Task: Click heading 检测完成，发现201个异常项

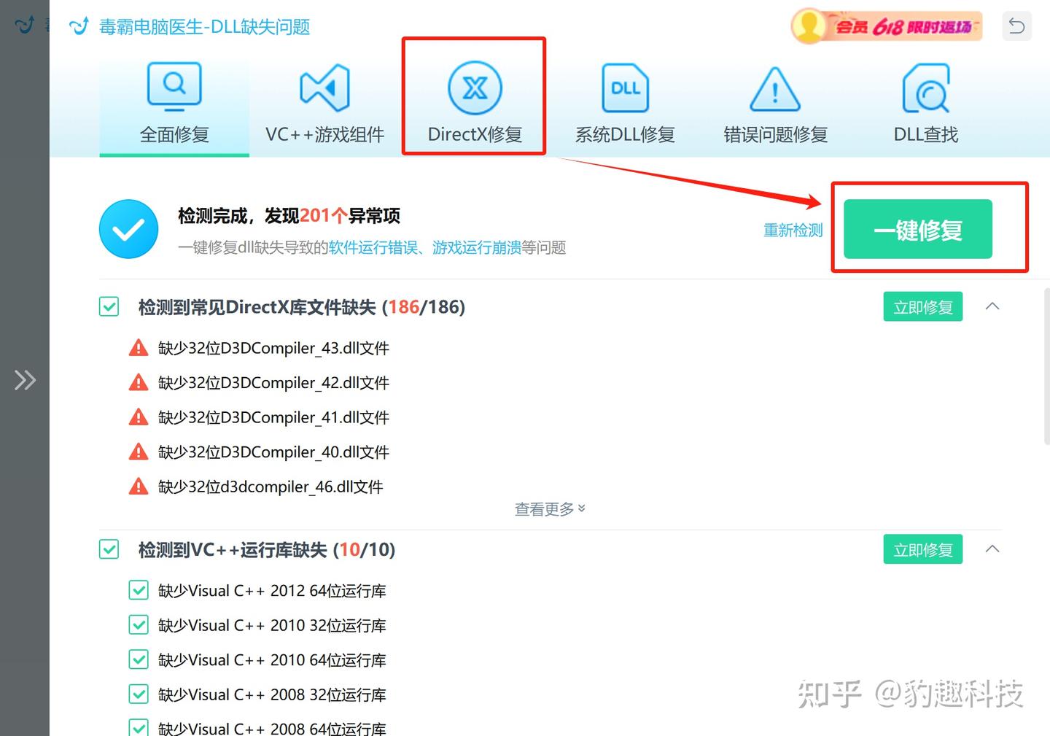Action: coord(289,216)
